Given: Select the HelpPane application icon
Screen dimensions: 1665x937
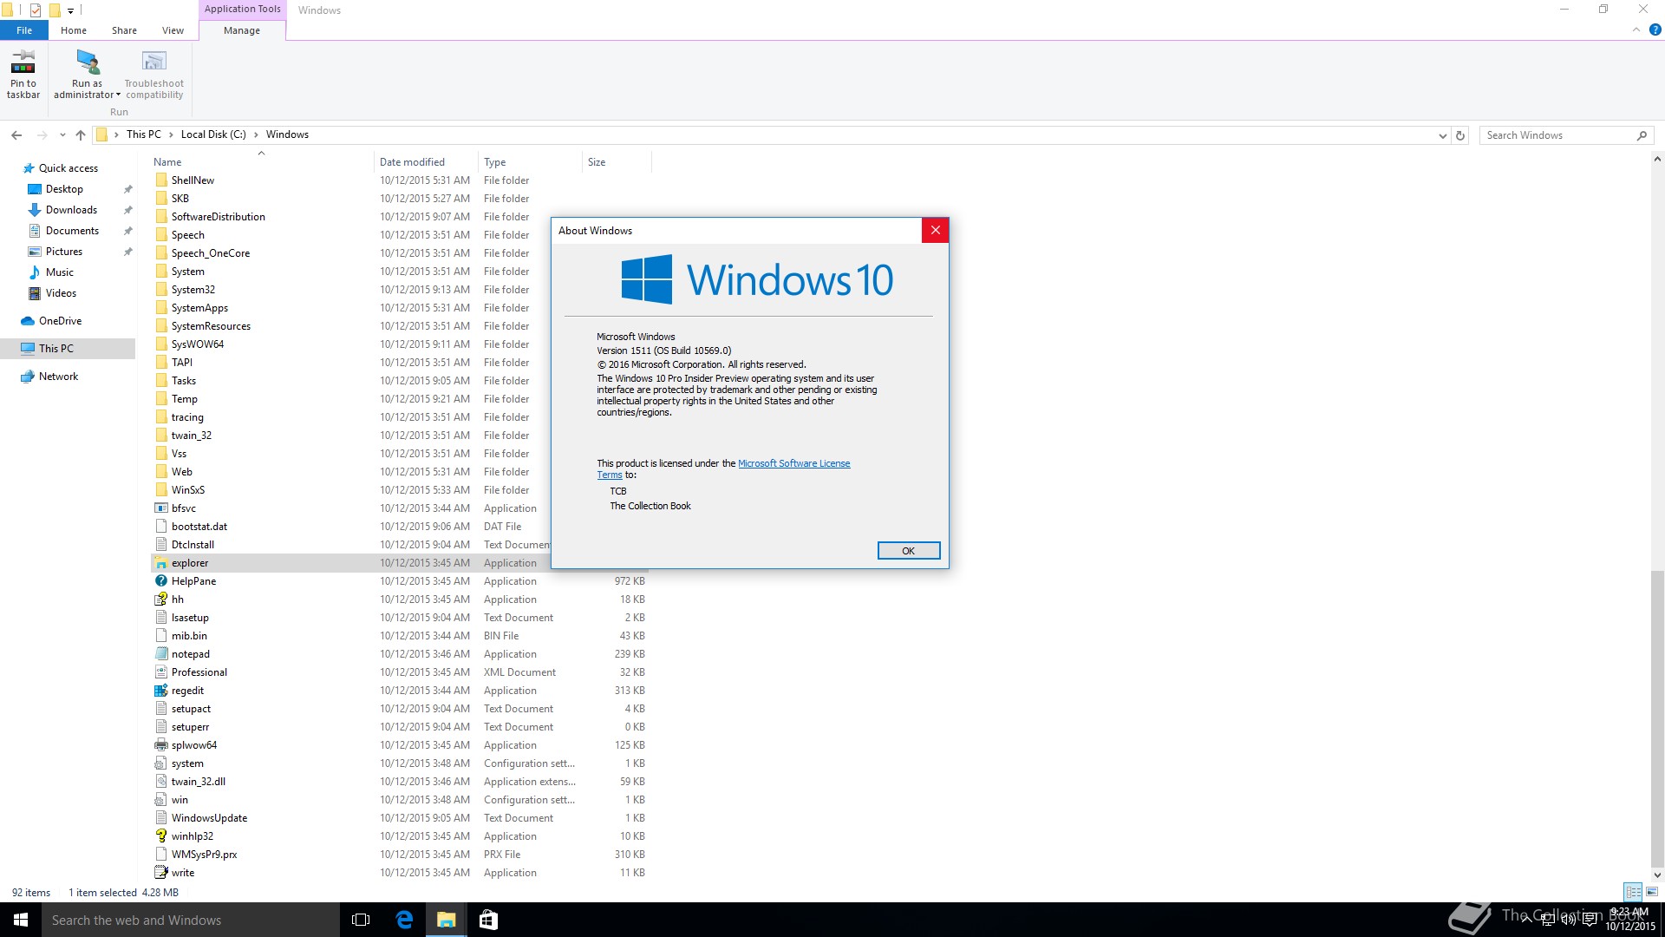Looking at the screenshot, I should 160,581.
